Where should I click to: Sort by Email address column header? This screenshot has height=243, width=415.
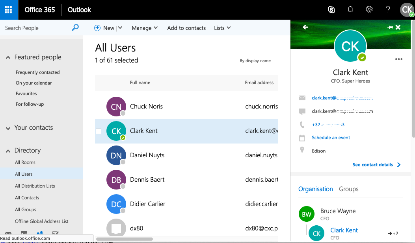click(x=259, y=83)
